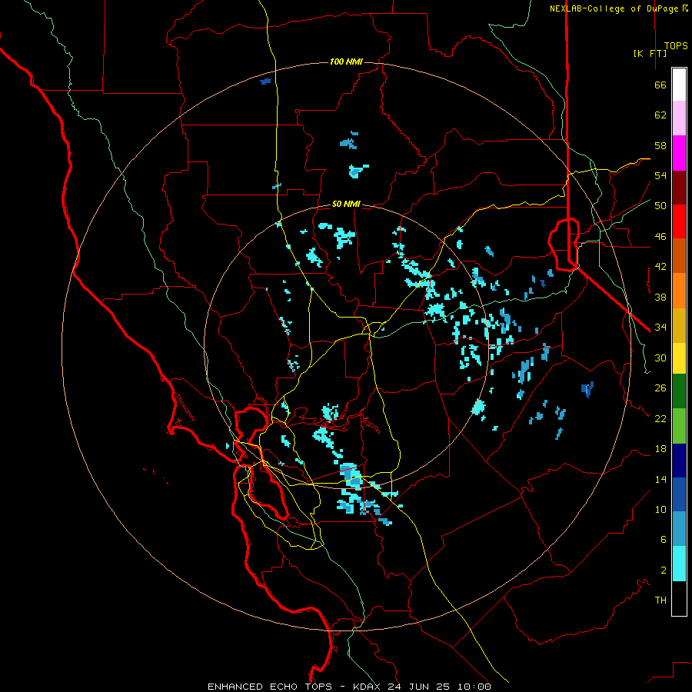Viewport: 692px width, 692px height.
Task: Click the dark green 30 kft swatch
Action: coord(679,391)
